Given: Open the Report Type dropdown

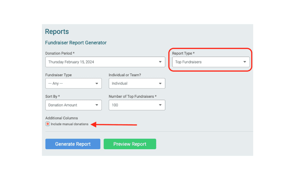Looking at the screenshot, I should click(x=211, y=62).
